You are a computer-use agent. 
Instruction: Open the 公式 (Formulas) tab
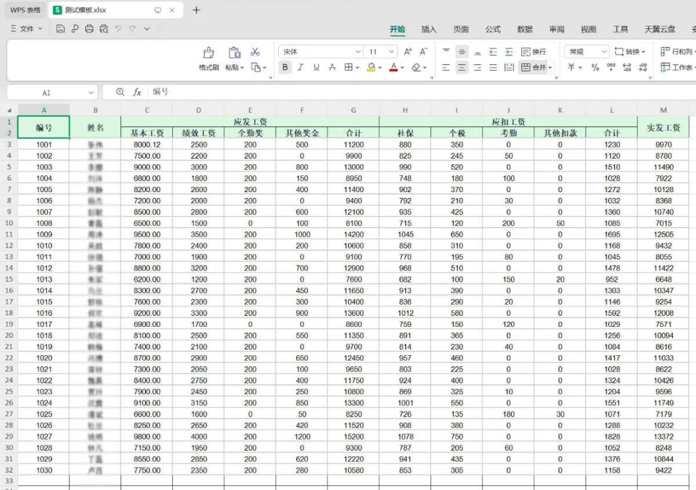point(493,29)
